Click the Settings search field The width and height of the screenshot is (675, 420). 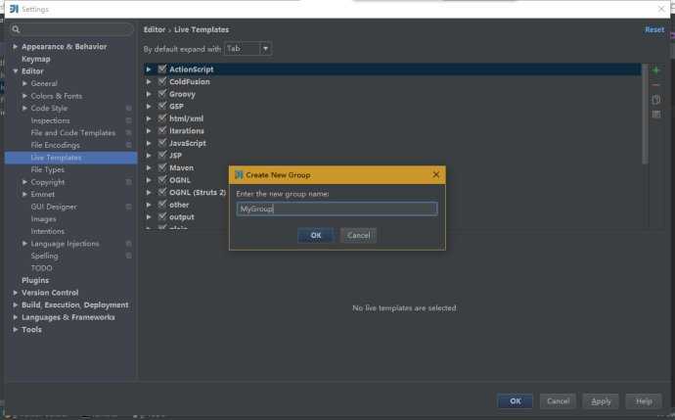tap(71, 29)
